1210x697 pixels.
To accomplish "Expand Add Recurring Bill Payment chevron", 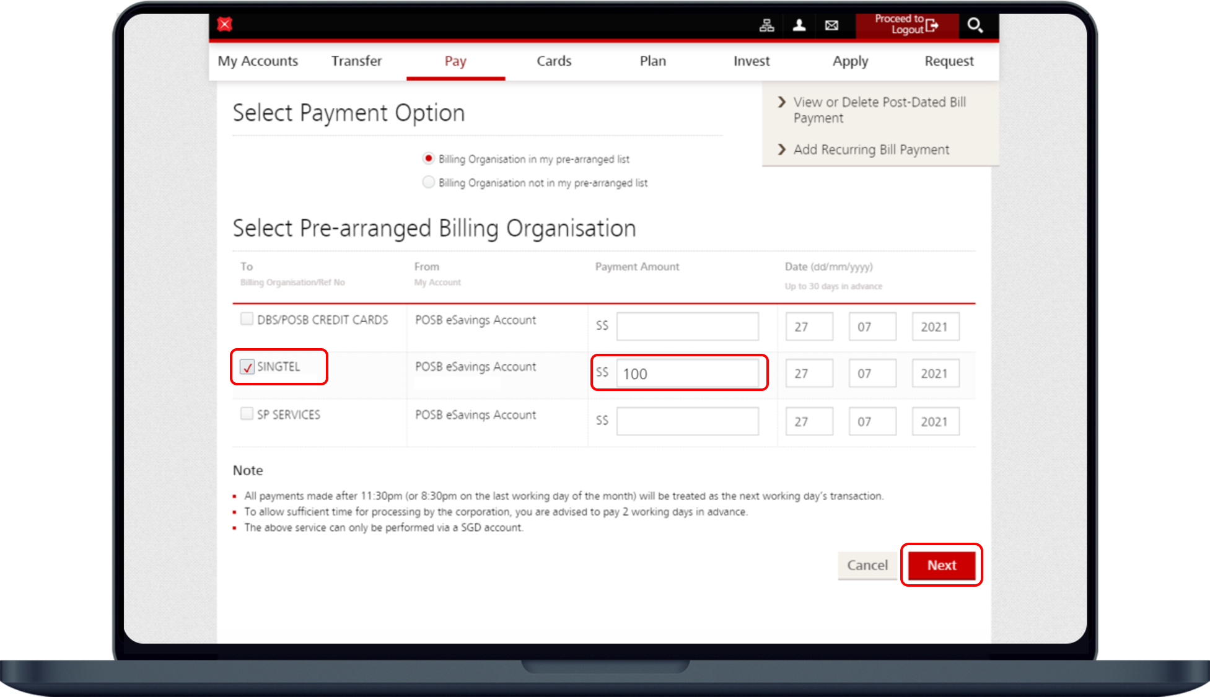I will pos(782,149).
